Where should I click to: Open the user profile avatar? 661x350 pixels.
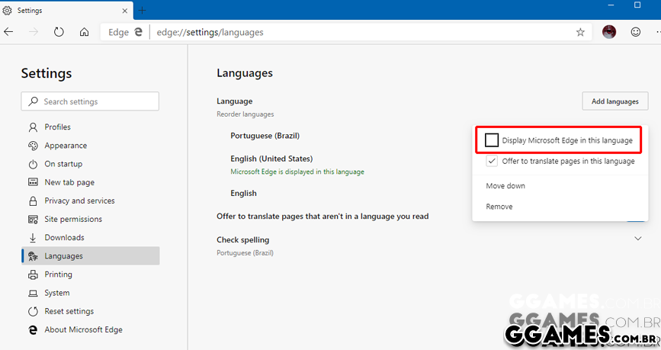coord(609,32)
